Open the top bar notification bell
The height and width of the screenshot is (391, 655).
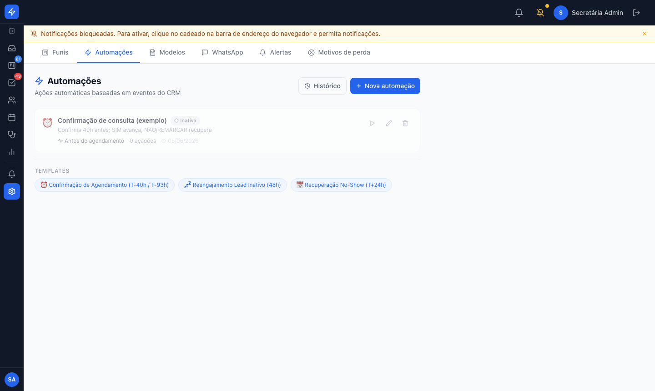point(519,13)
